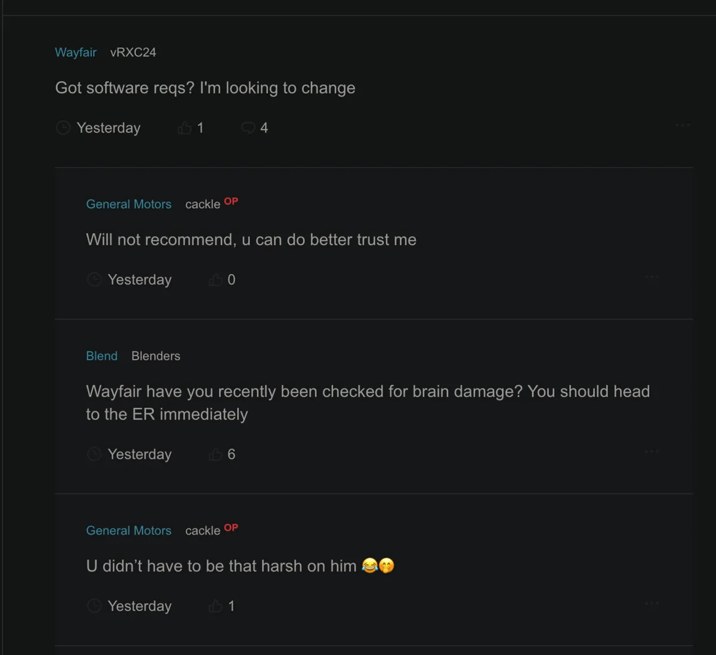Open the Wayfair company link

[x=76, y=52]
